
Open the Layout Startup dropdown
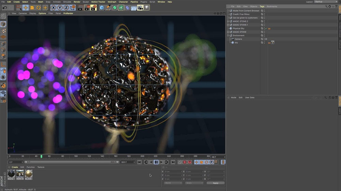(x=326, y=2)
